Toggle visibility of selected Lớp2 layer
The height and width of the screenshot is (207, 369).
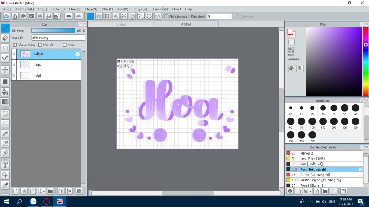tap(14, 54)
